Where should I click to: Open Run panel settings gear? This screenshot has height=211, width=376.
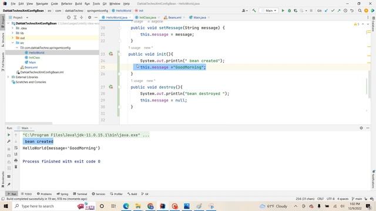(x=361, y=128)
